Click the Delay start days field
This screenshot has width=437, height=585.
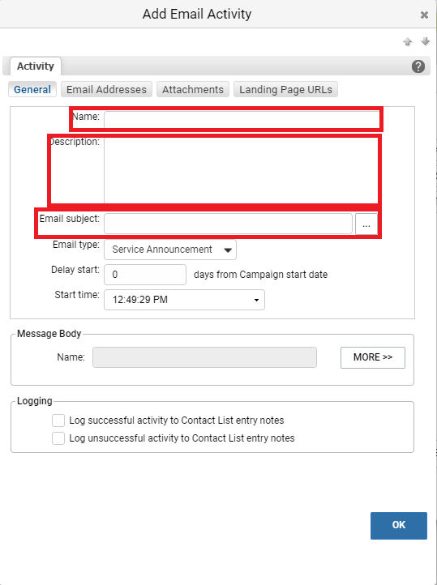coord(145,275)
